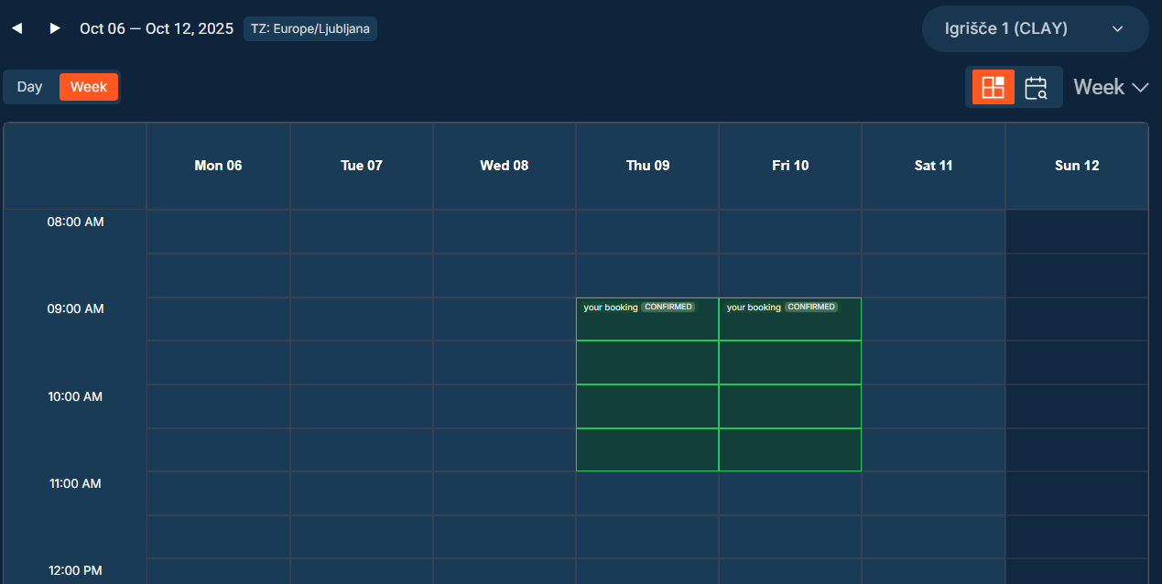The width and height of the screenshot is (1162, 584).
Task: Click the CONFIRMED badge on Thursday's booking
Action: pos(668,307)
